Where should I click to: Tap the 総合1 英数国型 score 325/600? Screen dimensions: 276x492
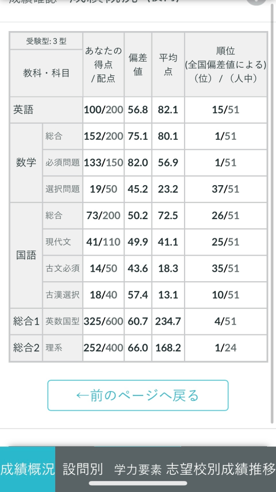coord(103,321)
